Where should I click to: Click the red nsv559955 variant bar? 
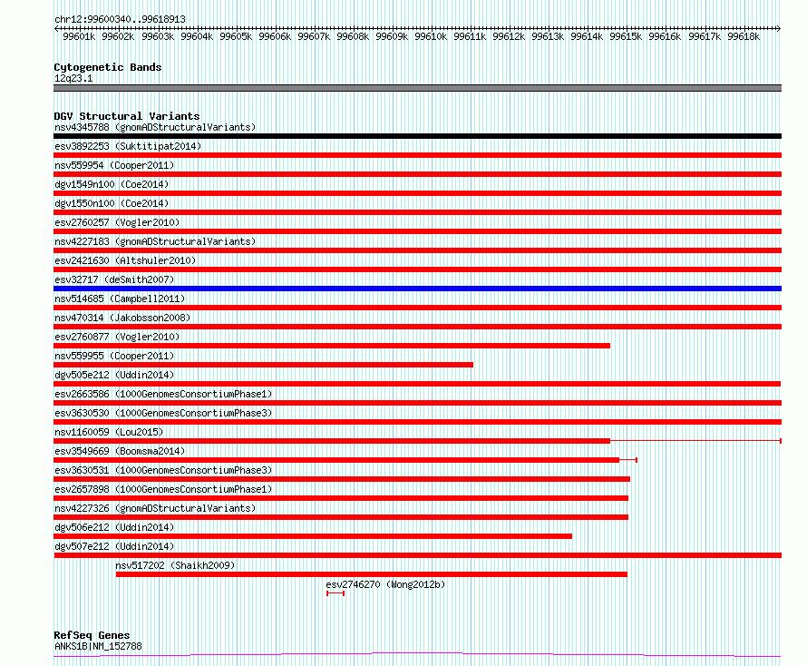pos(264,365)
